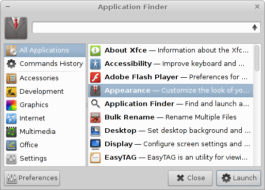Select the Bulk Rename icon
Viewport: 265px width, 190px height.
(95, 117)
